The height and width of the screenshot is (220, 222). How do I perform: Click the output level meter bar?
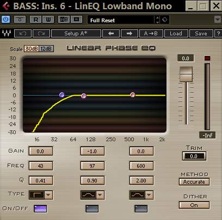point(207,96)
